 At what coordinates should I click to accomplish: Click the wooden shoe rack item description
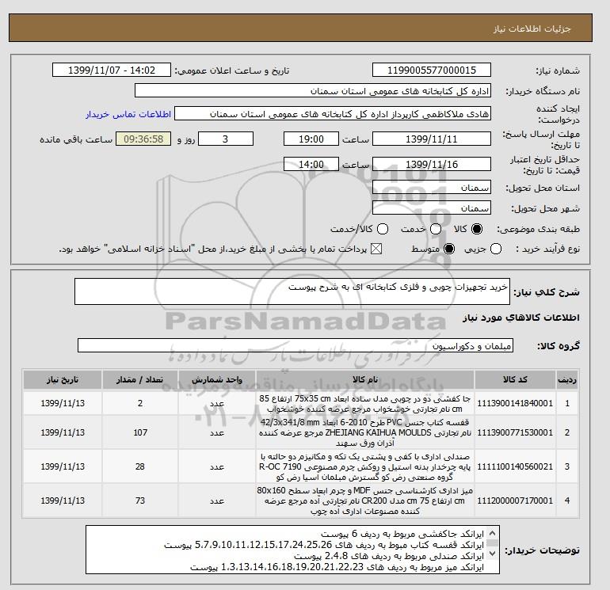point(365,404)
